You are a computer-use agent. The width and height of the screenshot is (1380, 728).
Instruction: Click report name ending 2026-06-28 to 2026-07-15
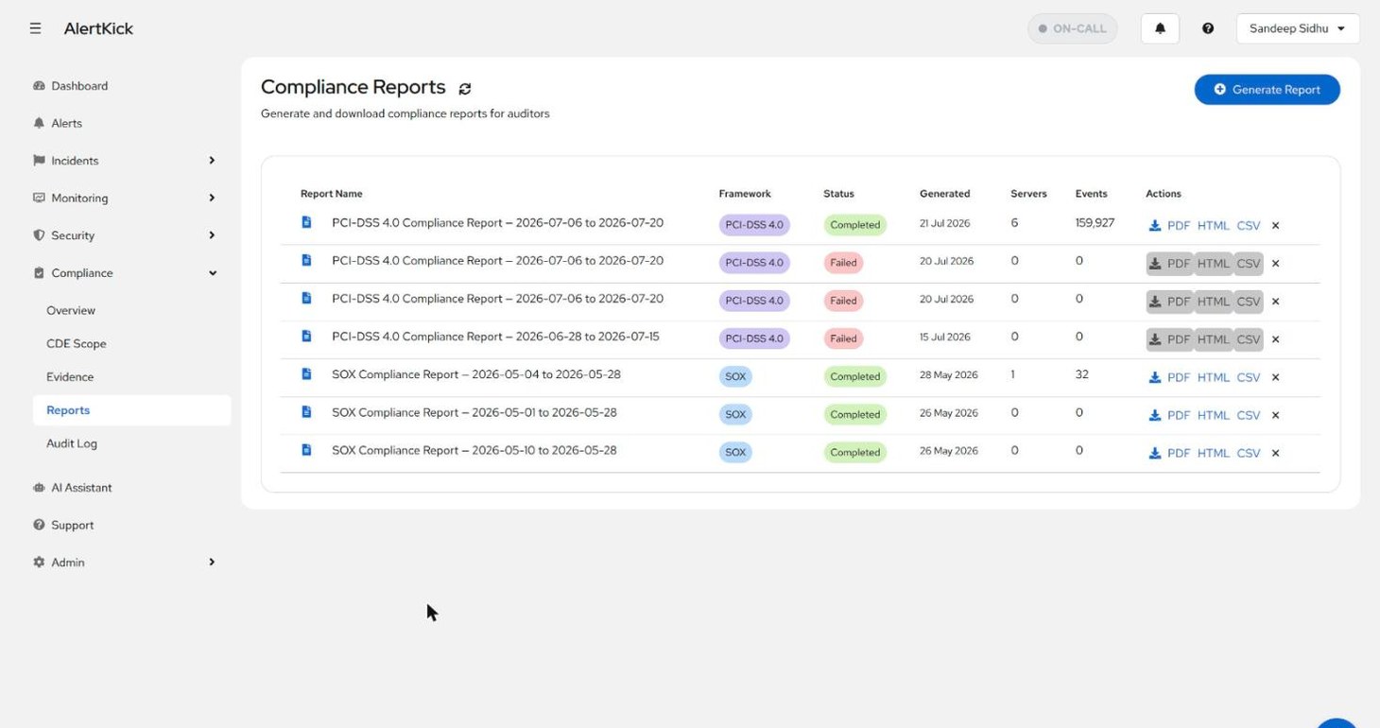(495, 337)
